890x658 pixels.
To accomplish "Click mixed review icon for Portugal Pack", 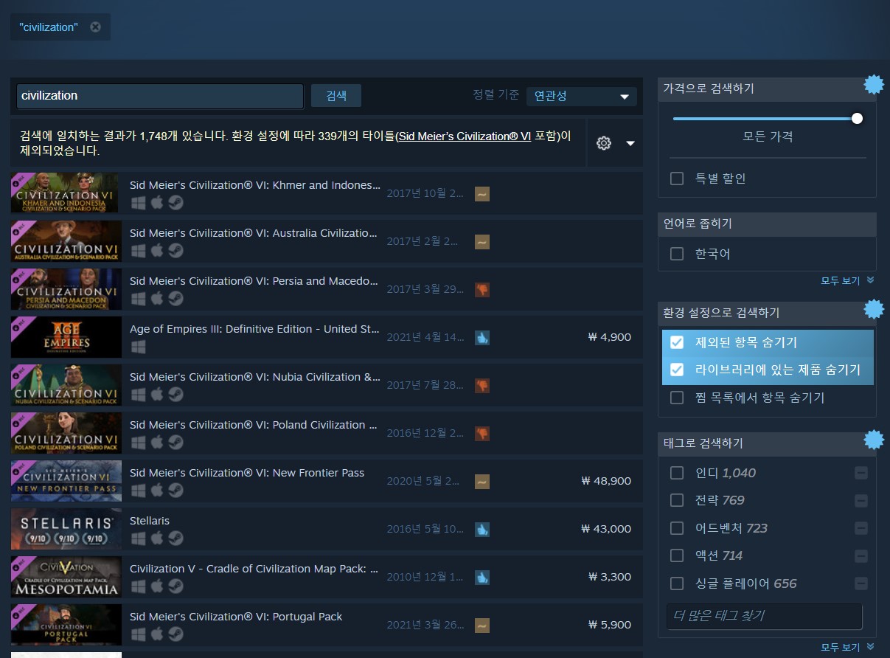I will [481, 626].
